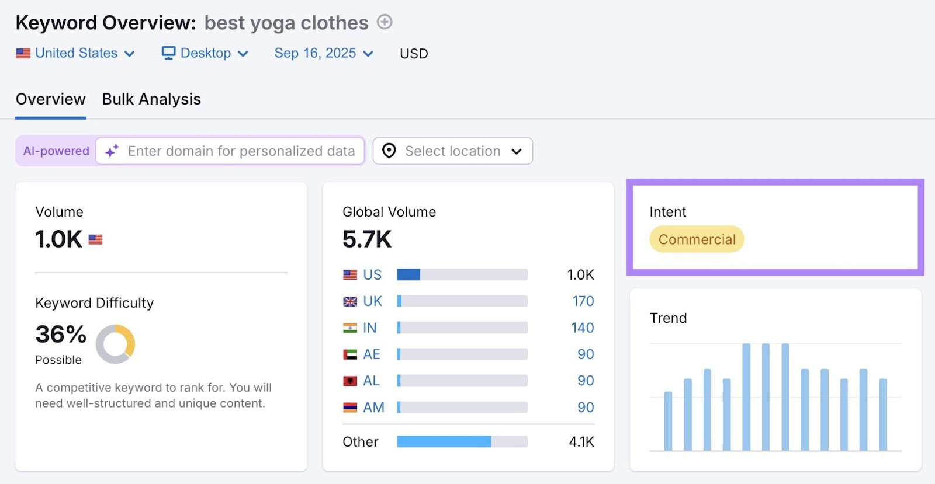Open the IN country link
The image size is (935, 484).
(x=369, y=328)
